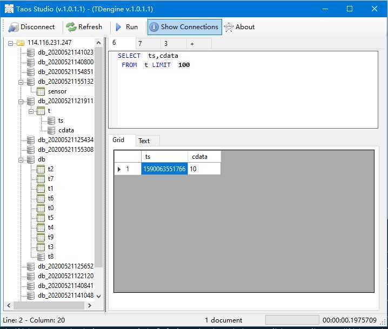Click the t6 table icon
The width and height of the screenshot is (388, 329).
tap(41, 198)
